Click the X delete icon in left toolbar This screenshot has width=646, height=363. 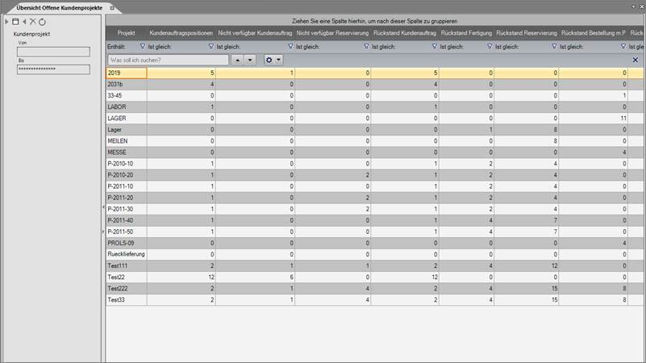(x=33, y=22)
